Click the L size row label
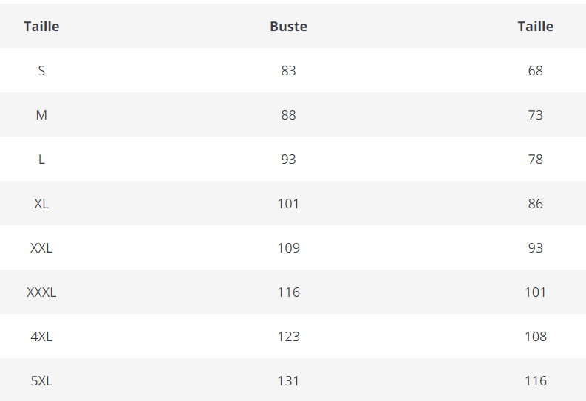The height and width of the screenshot is (401, 586). [41, 160]
